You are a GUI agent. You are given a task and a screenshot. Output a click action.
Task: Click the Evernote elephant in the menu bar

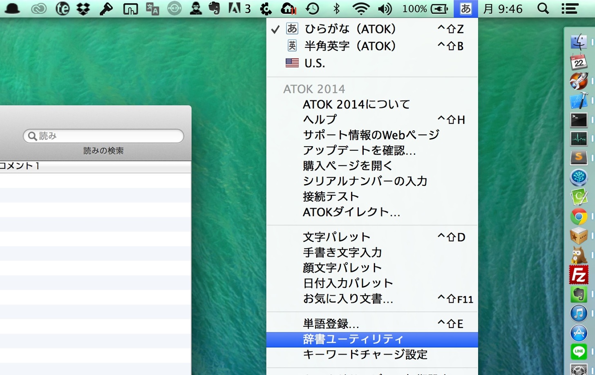click(214, 8)
